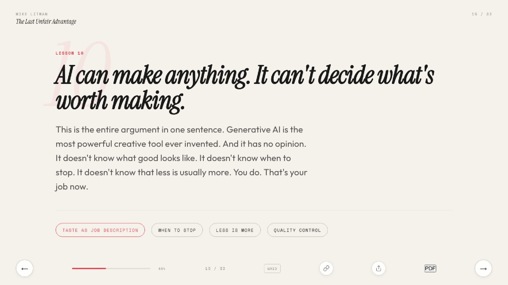This screenshot has height=285, width=508.
Task: Click the AI can make anything headline
Action: click(x=245, y=88)
